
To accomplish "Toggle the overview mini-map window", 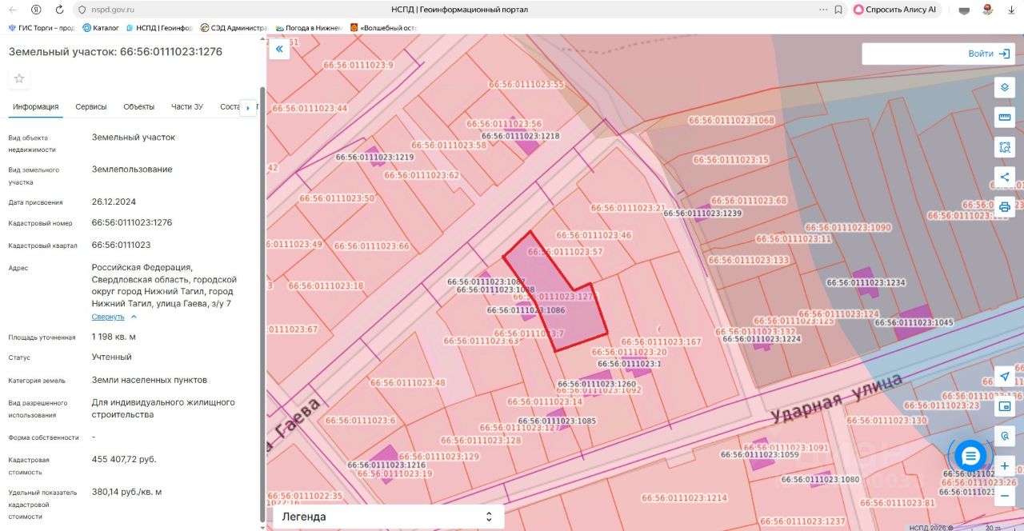I will pos(1005,406).
